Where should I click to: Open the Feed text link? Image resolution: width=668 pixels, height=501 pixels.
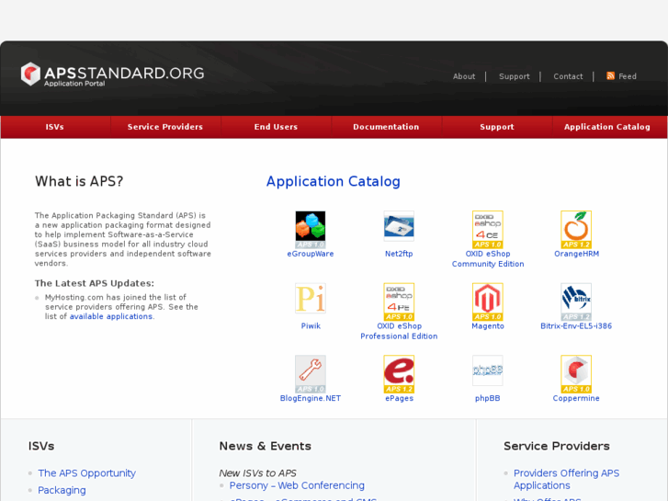(628, 76)
